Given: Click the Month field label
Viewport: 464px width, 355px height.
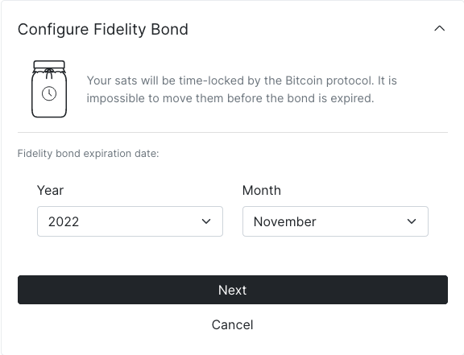Looking at the screenshot, I should point(262,190).
